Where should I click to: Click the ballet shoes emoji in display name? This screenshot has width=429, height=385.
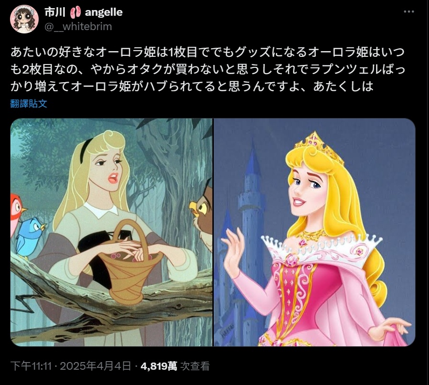tap(75, 12)
